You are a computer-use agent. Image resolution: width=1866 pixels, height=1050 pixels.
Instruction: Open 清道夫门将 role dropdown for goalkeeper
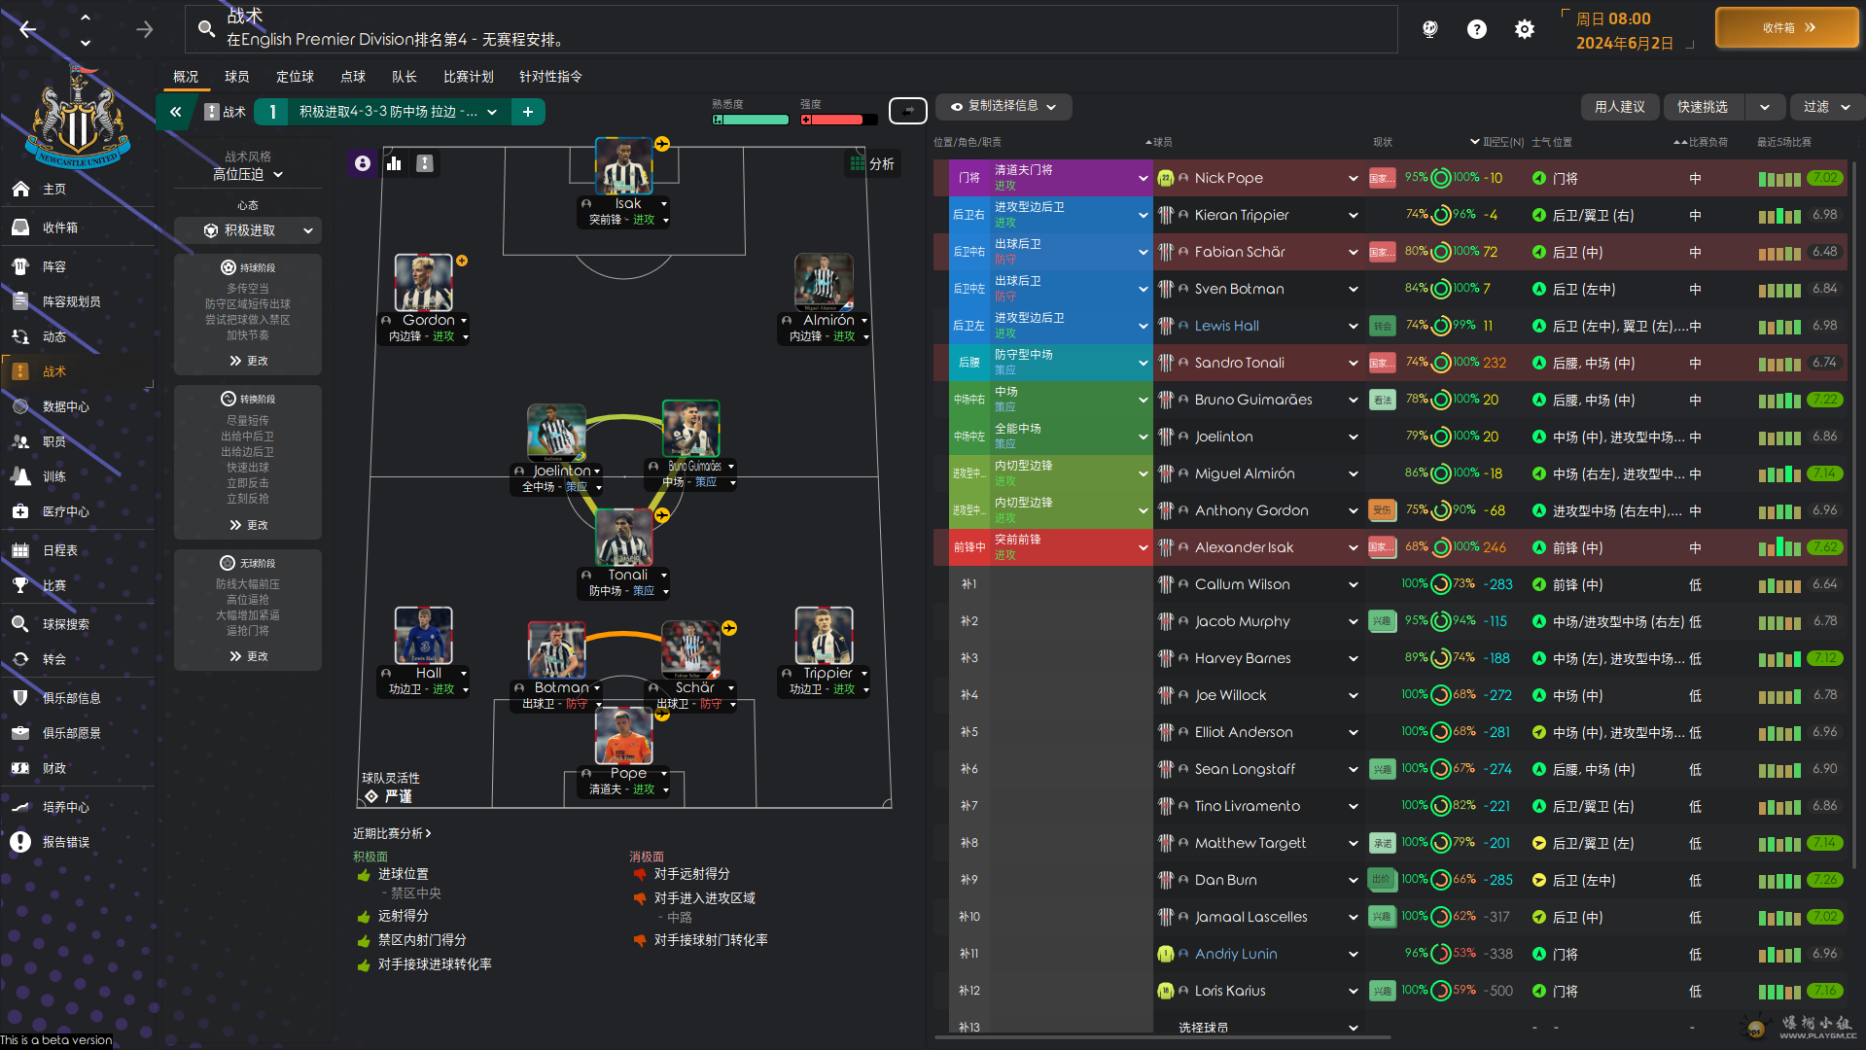coord(1072,178)
